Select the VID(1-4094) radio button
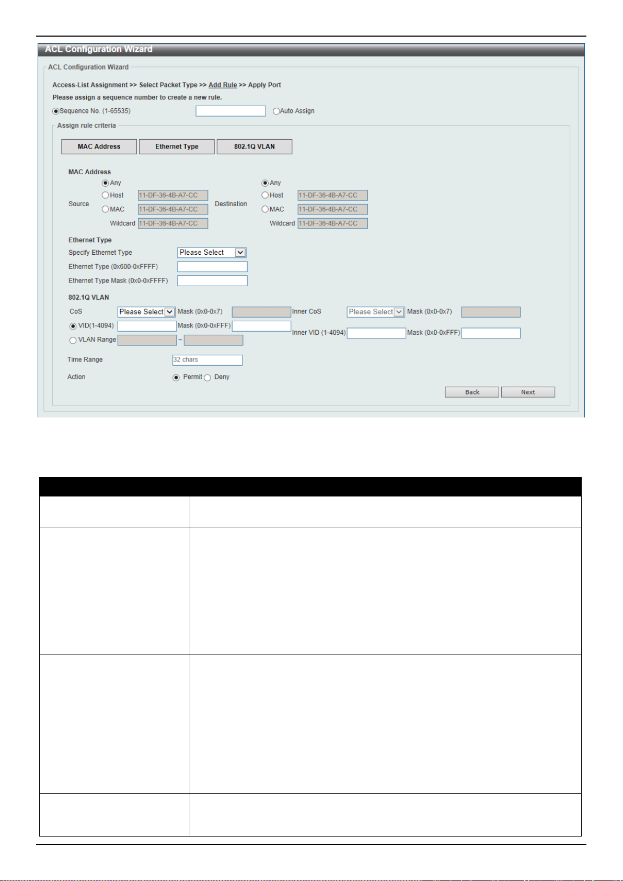 73,326
